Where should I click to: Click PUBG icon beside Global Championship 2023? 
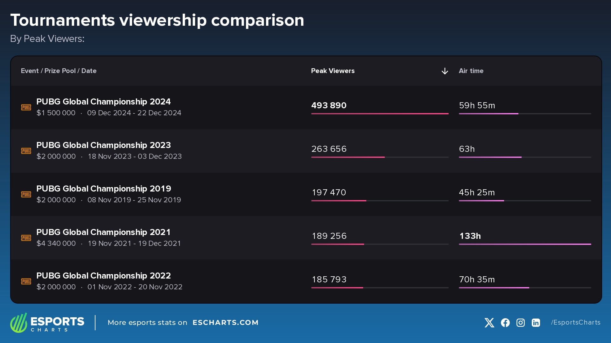pyautogui.click(x=26, y=151)
